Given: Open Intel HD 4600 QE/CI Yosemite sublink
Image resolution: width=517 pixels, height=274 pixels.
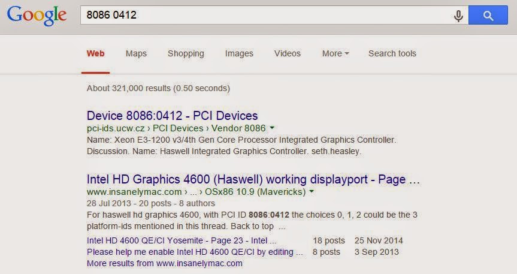Looking at the screenshot, I should 182,240.
